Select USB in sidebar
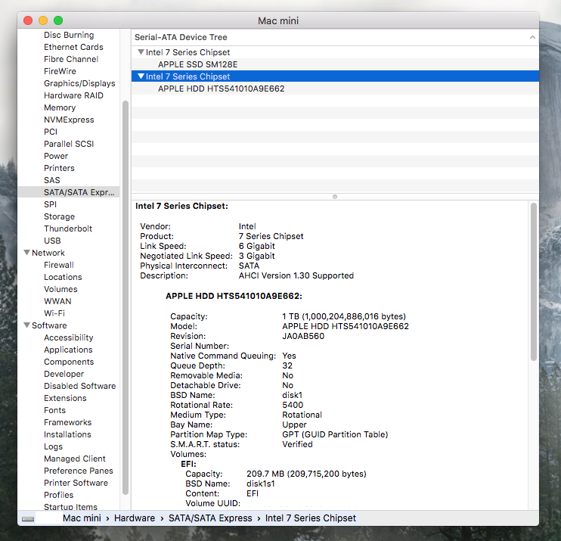The width and height of the screenshot is (561, 541). (52, 241)
